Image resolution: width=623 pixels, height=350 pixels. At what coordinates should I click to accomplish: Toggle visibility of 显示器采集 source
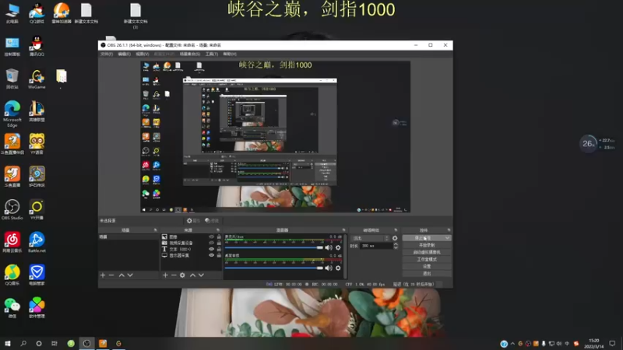211,255
